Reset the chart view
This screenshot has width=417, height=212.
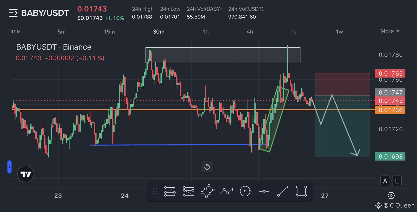[x=207, y=167]
